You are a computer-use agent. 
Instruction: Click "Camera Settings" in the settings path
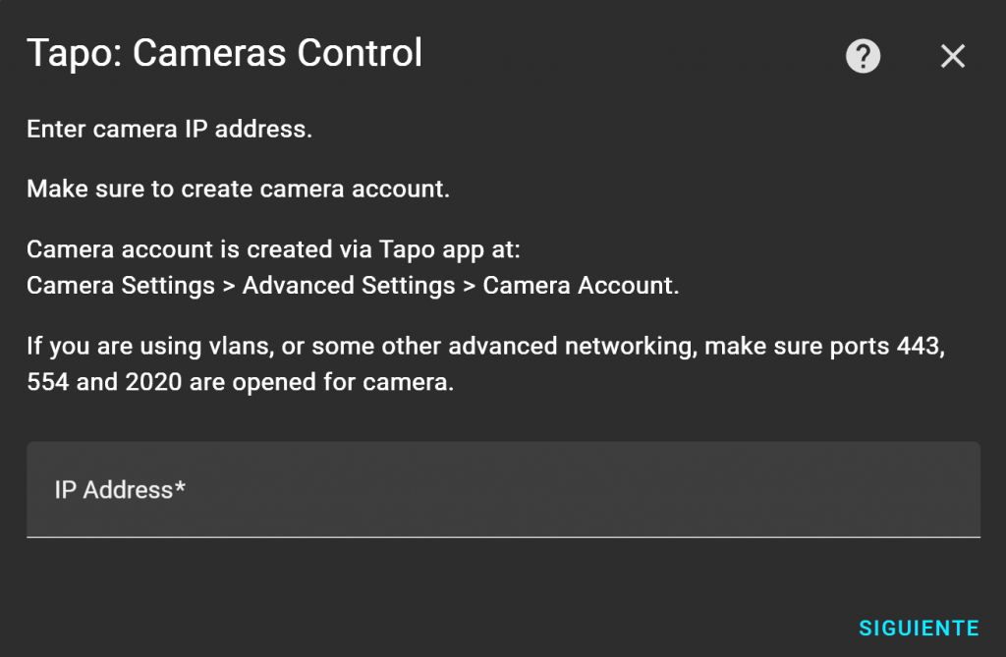pos(120,286)
